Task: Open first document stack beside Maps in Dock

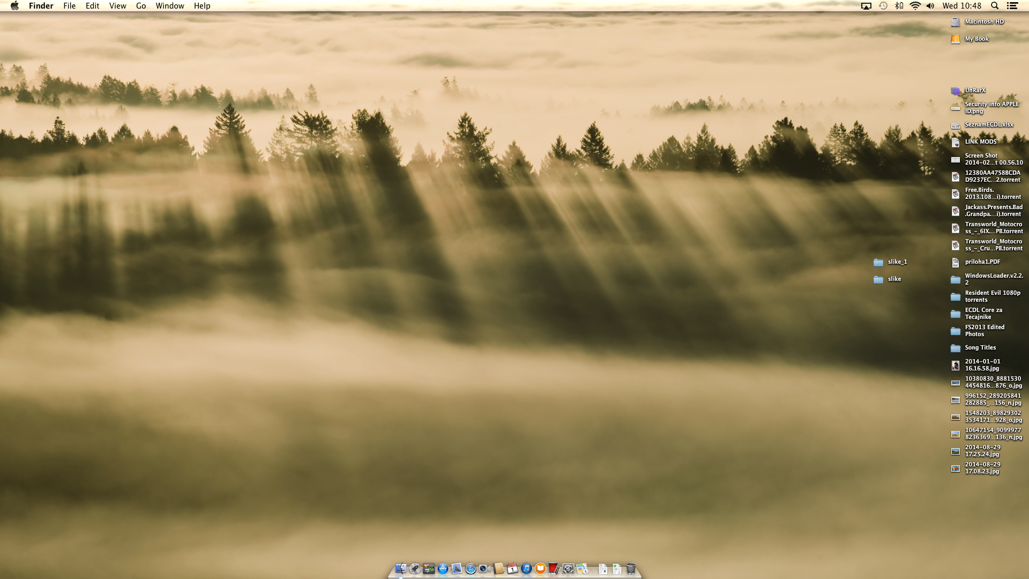Action: click(x=603, y=569)
